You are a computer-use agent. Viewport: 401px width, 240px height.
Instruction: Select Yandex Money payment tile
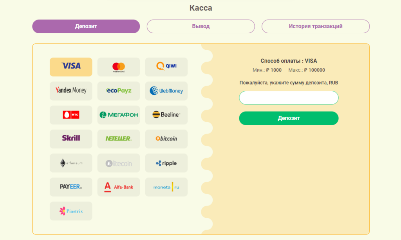point(71,91)
